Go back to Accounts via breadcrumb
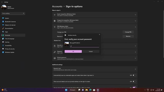The height and width of the screenshot is (92, 164). point(57,6)
